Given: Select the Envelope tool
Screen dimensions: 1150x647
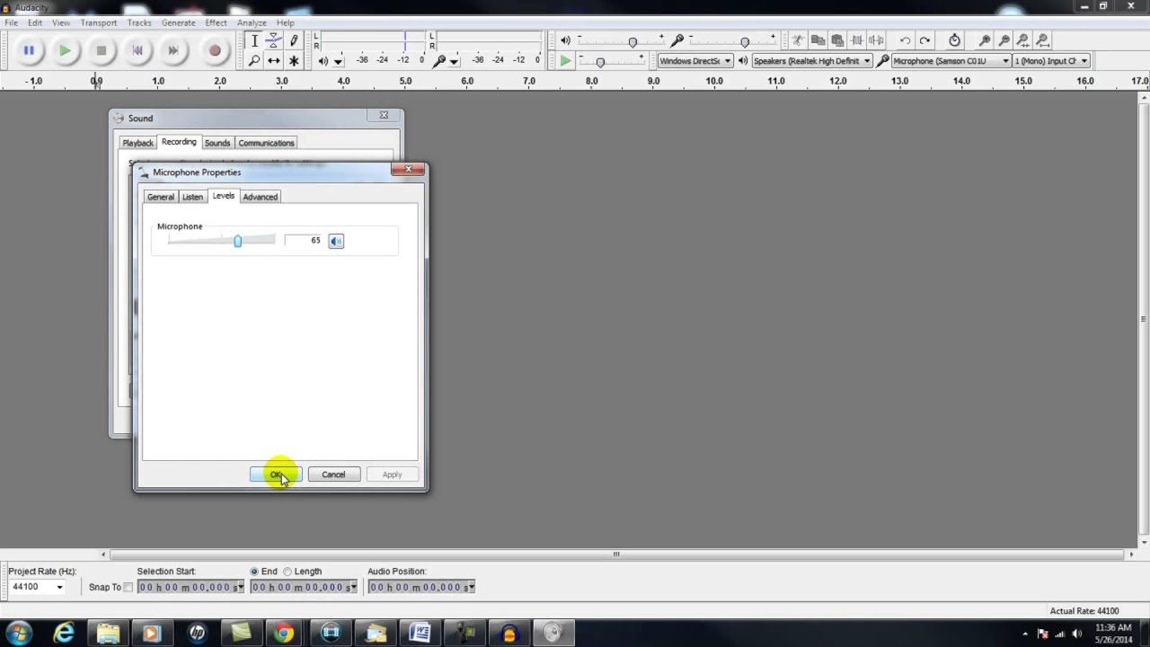Looking at the screenshot, I should [x=274, y=41].
